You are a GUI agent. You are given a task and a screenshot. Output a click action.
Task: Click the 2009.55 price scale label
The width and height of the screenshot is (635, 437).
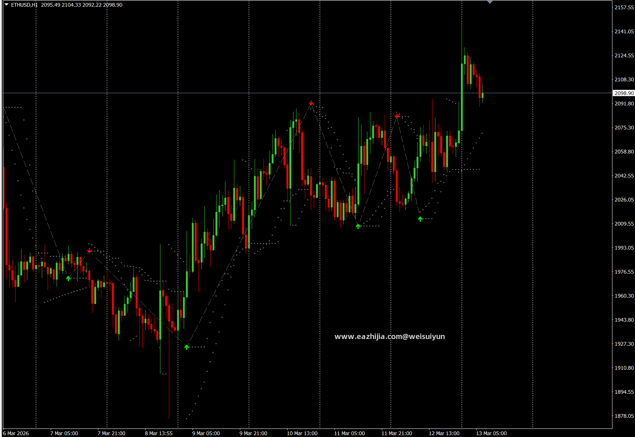(624, 224)
